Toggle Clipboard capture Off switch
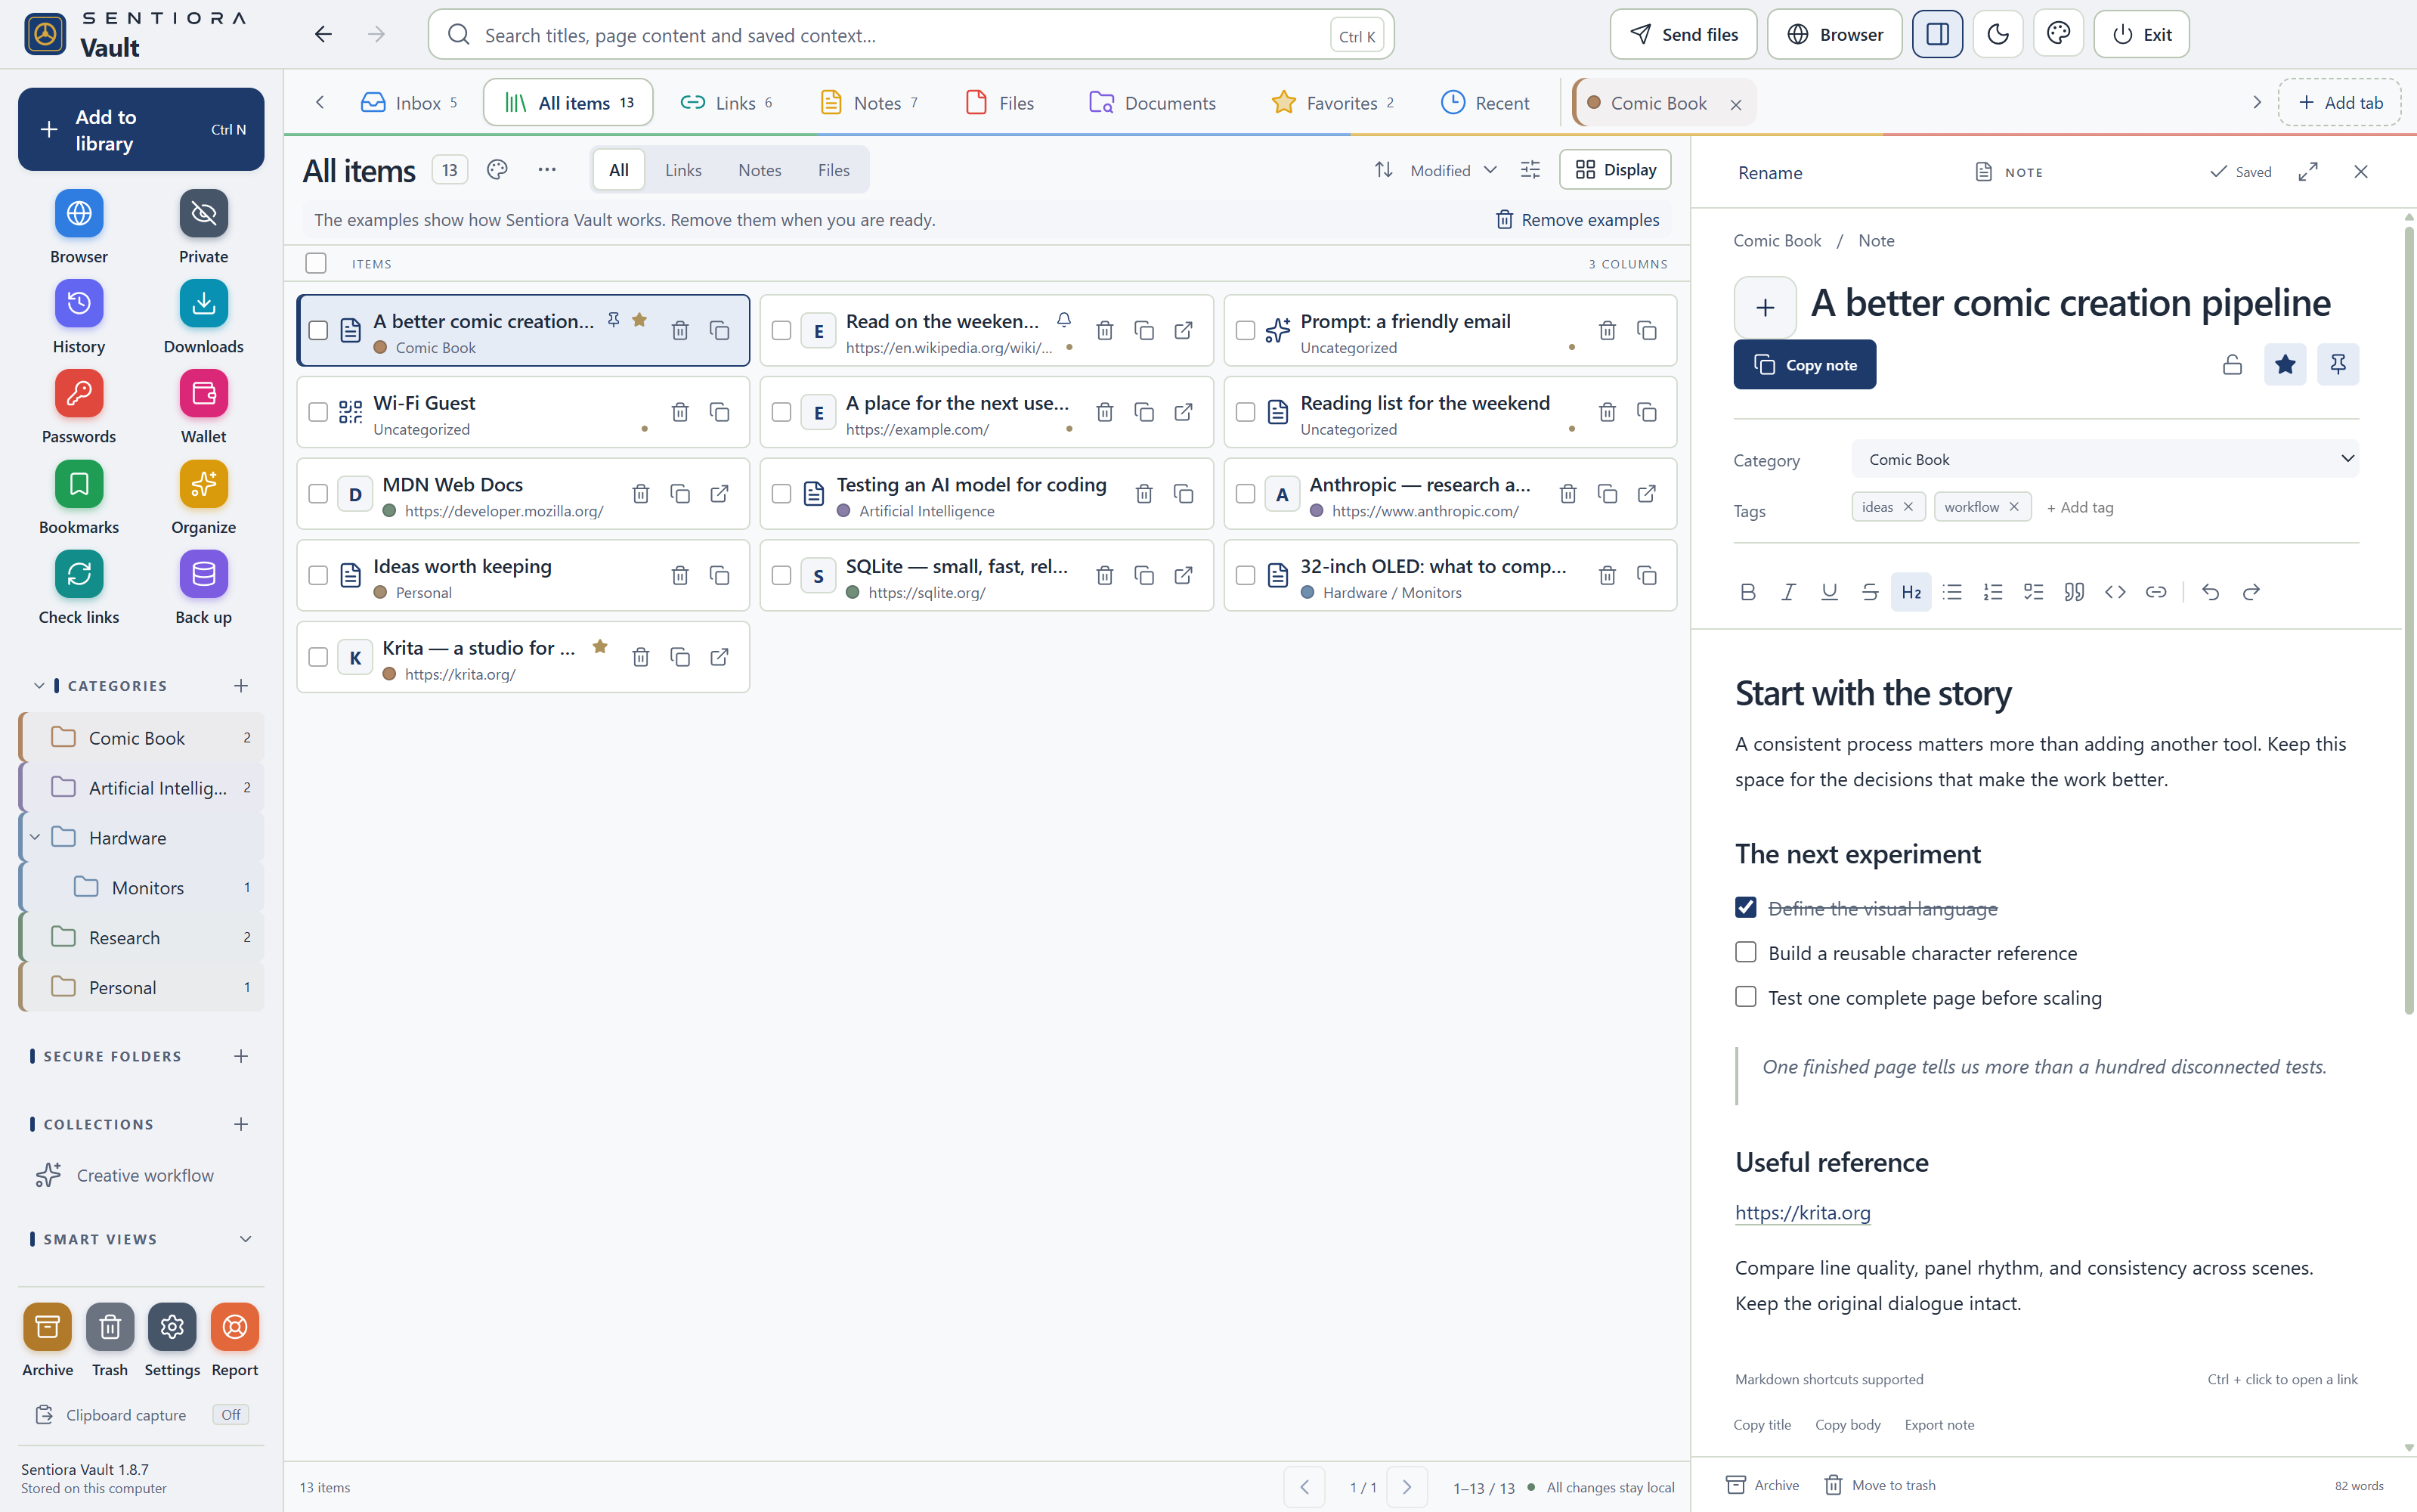The height and width of the screenshot is (1512, 2417). pos(231,1414)
